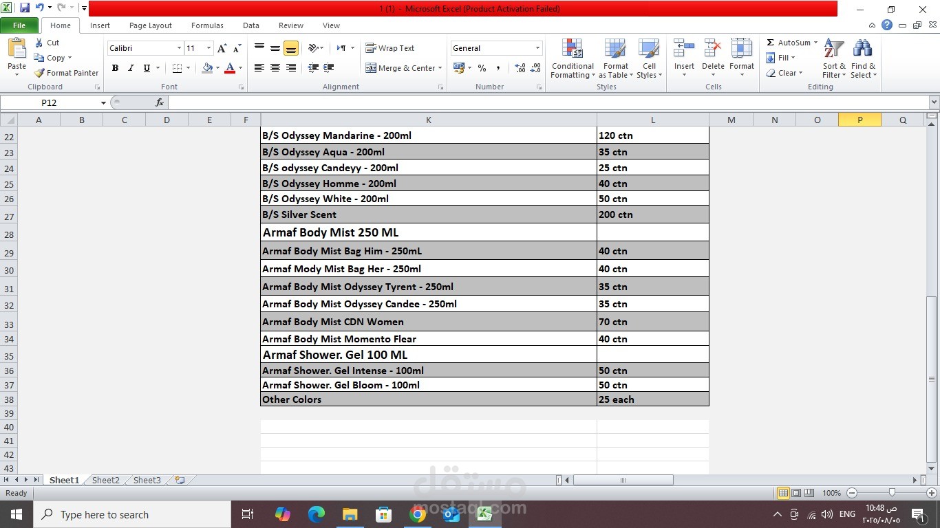Open the General number format dropdown

click(537, 48)
